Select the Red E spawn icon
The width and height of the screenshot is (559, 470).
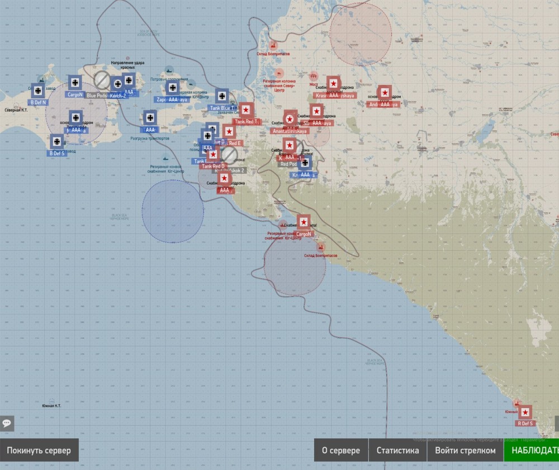point(229,132)
